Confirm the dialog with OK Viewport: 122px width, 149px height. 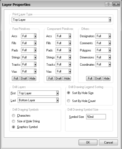tap(88, 142)
